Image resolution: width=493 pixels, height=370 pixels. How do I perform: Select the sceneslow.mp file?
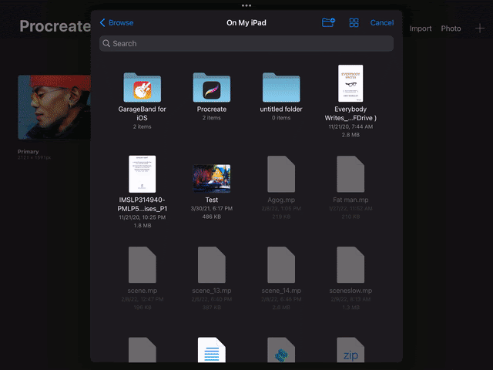click(x=350, y=265)
